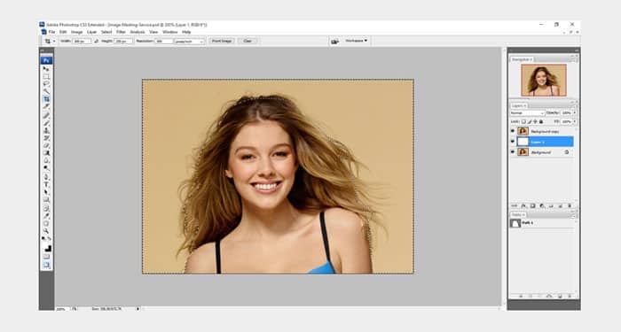Viewport: 621px width, 332px height.
Task: Open the Image menu
Action: click(x=76, y=32)
